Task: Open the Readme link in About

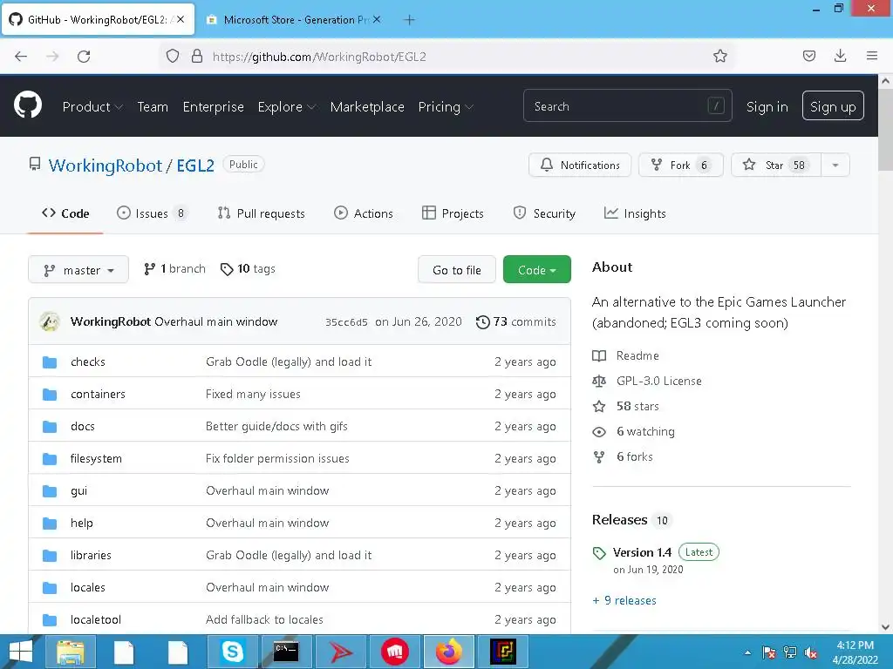Action: (626, 355)
